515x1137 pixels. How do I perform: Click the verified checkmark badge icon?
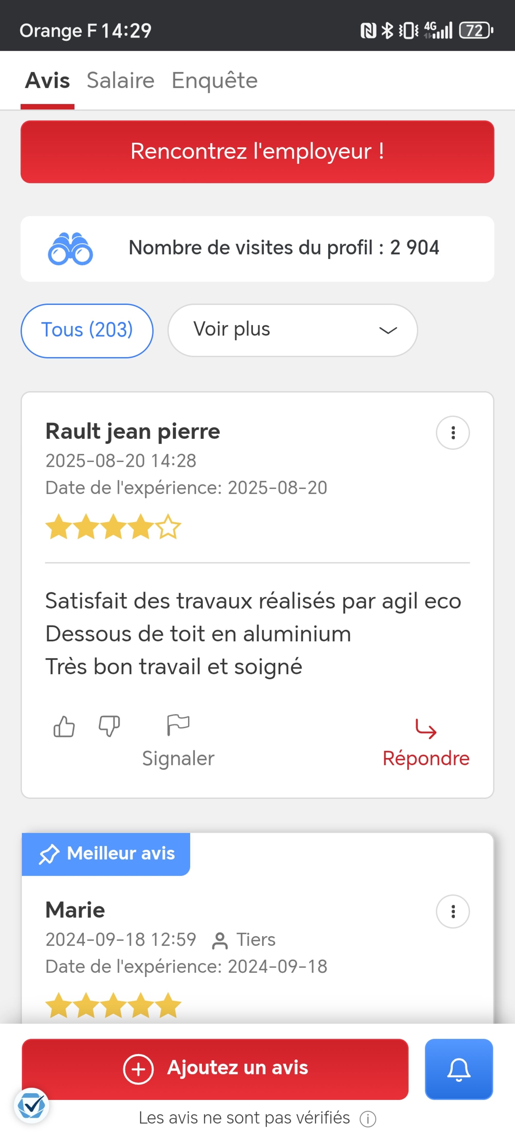(31, 1106)
